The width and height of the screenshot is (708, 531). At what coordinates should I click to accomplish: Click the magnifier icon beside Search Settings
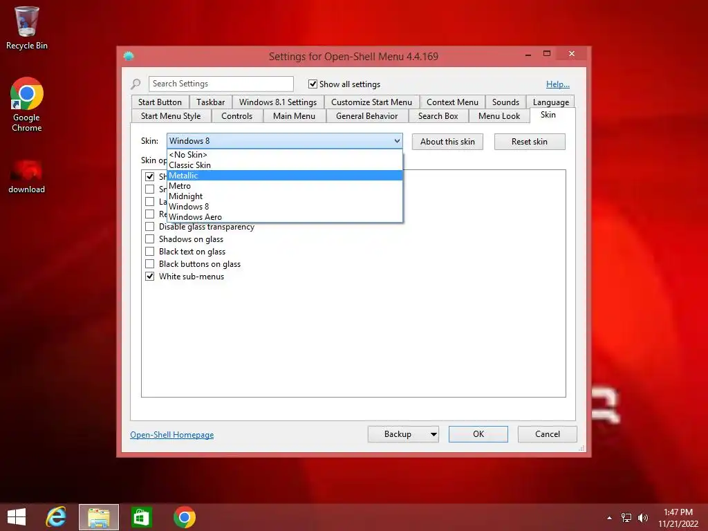click(x=136, y=84)
